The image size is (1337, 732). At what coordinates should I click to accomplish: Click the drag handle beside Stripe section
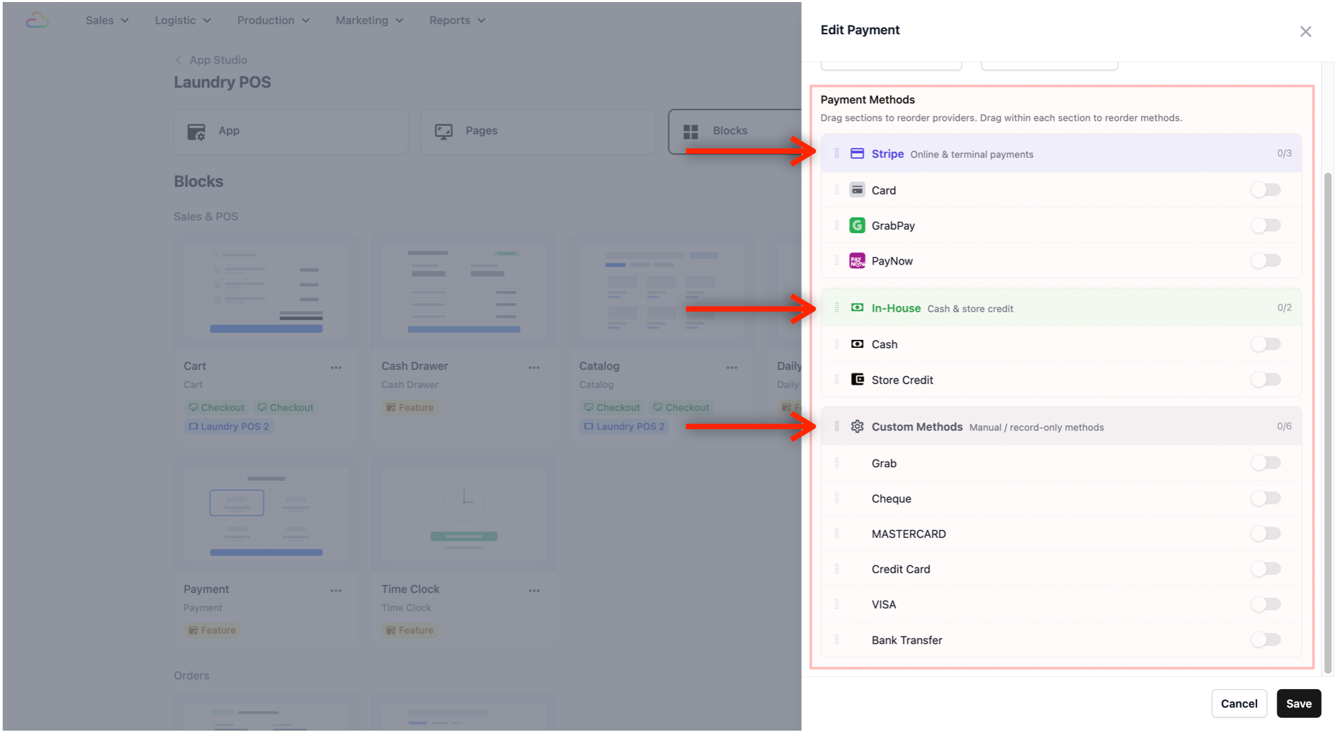point(837,154)
